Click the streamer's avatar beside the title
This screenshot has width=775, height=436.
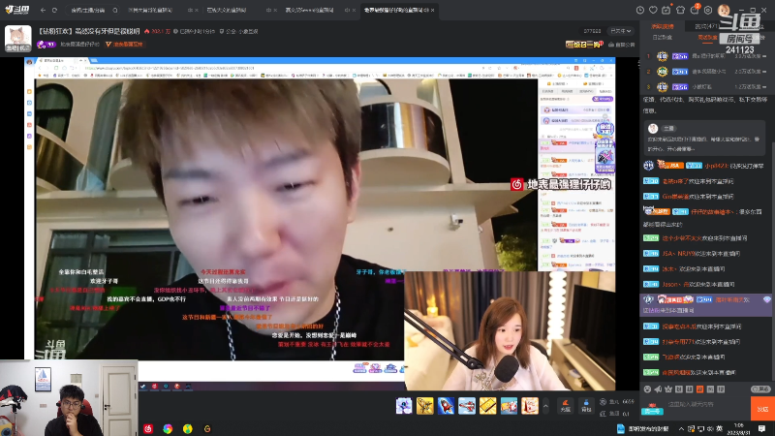click(x=17, y=38)
